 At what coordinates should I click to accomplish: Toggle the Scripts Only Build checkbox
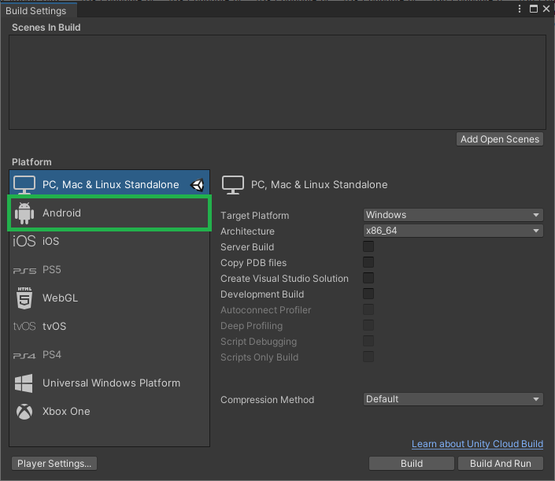coord(368,357)
